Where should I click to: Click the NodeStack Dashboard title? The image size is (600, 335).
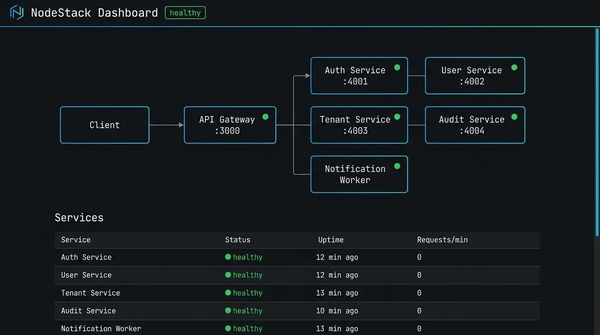coord(95,13)
